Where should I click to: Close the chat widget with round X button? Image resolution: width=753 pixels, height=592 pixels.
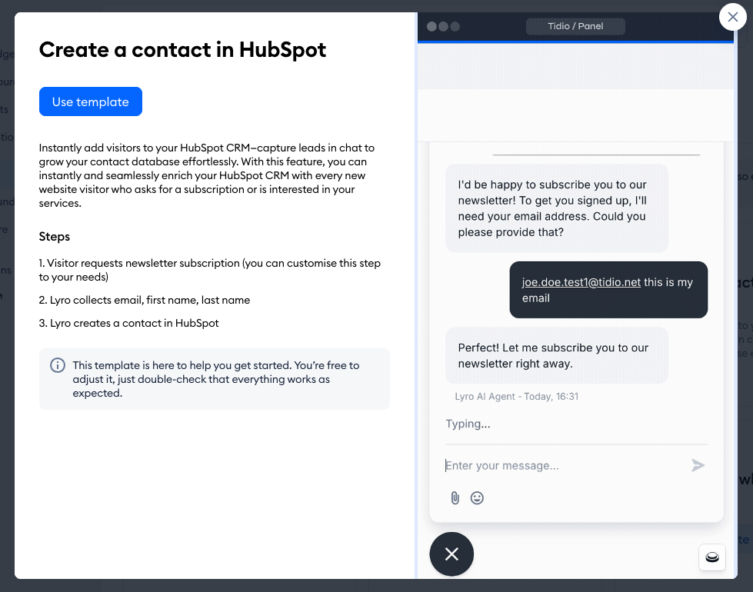click(x=451, y=554)
